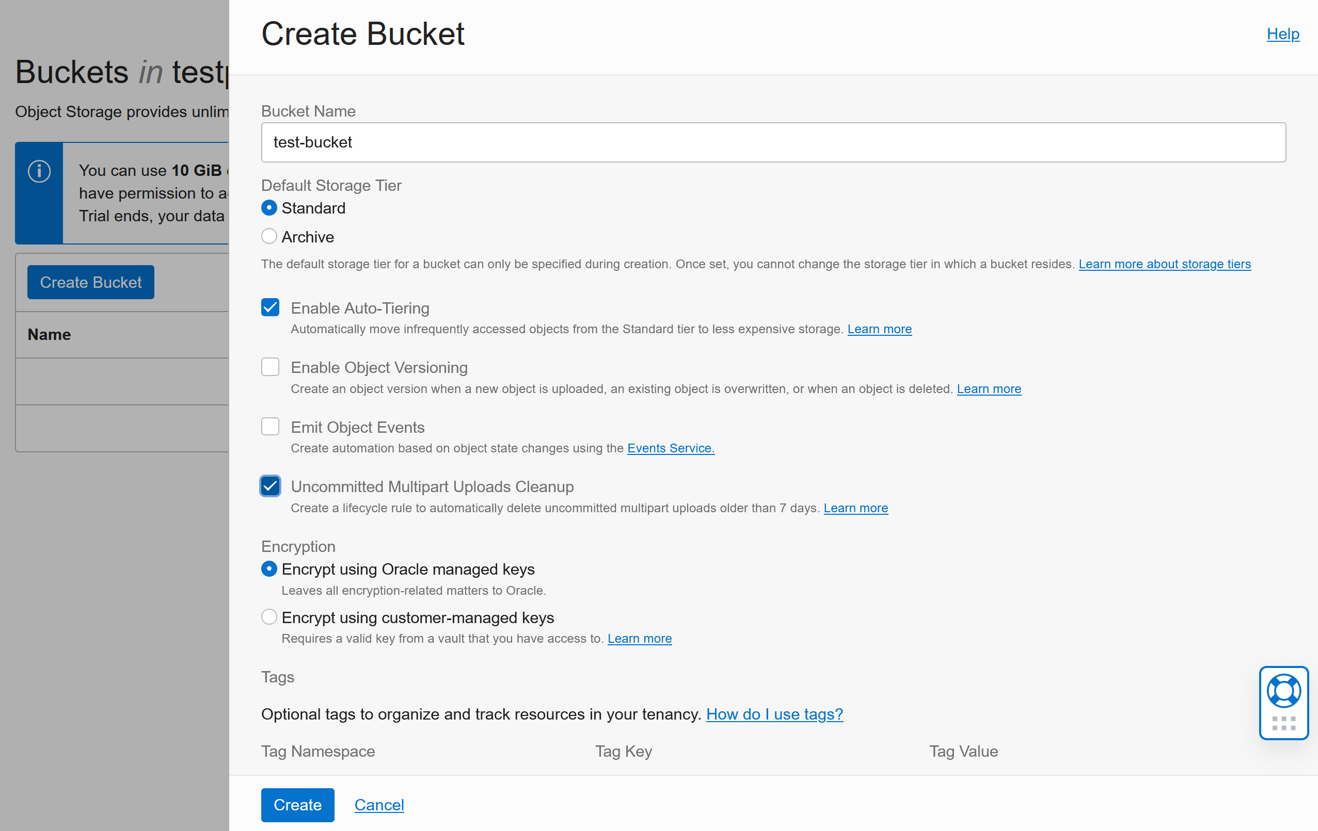Image resolution: width=1318 pixels, height=831 pixels.
Task: Select Encrypt using Oracle managed keys
Action: tap(269, 569)
